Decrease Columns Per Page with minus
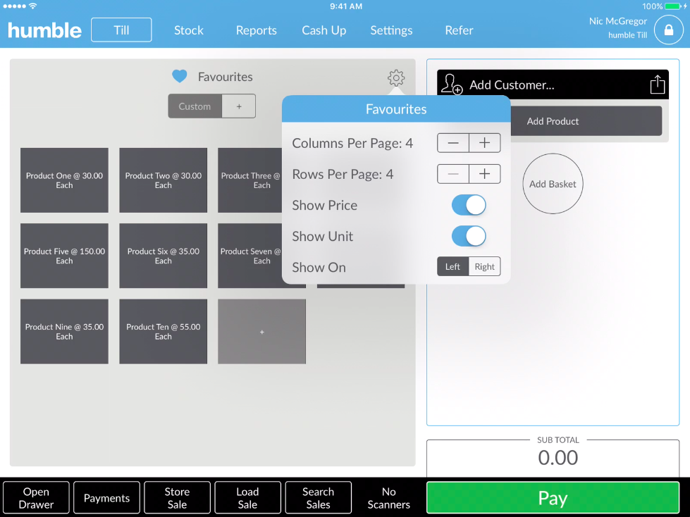The height and width of the screenshot is (517, 690). pyautogui.click(x=452, y=143)
